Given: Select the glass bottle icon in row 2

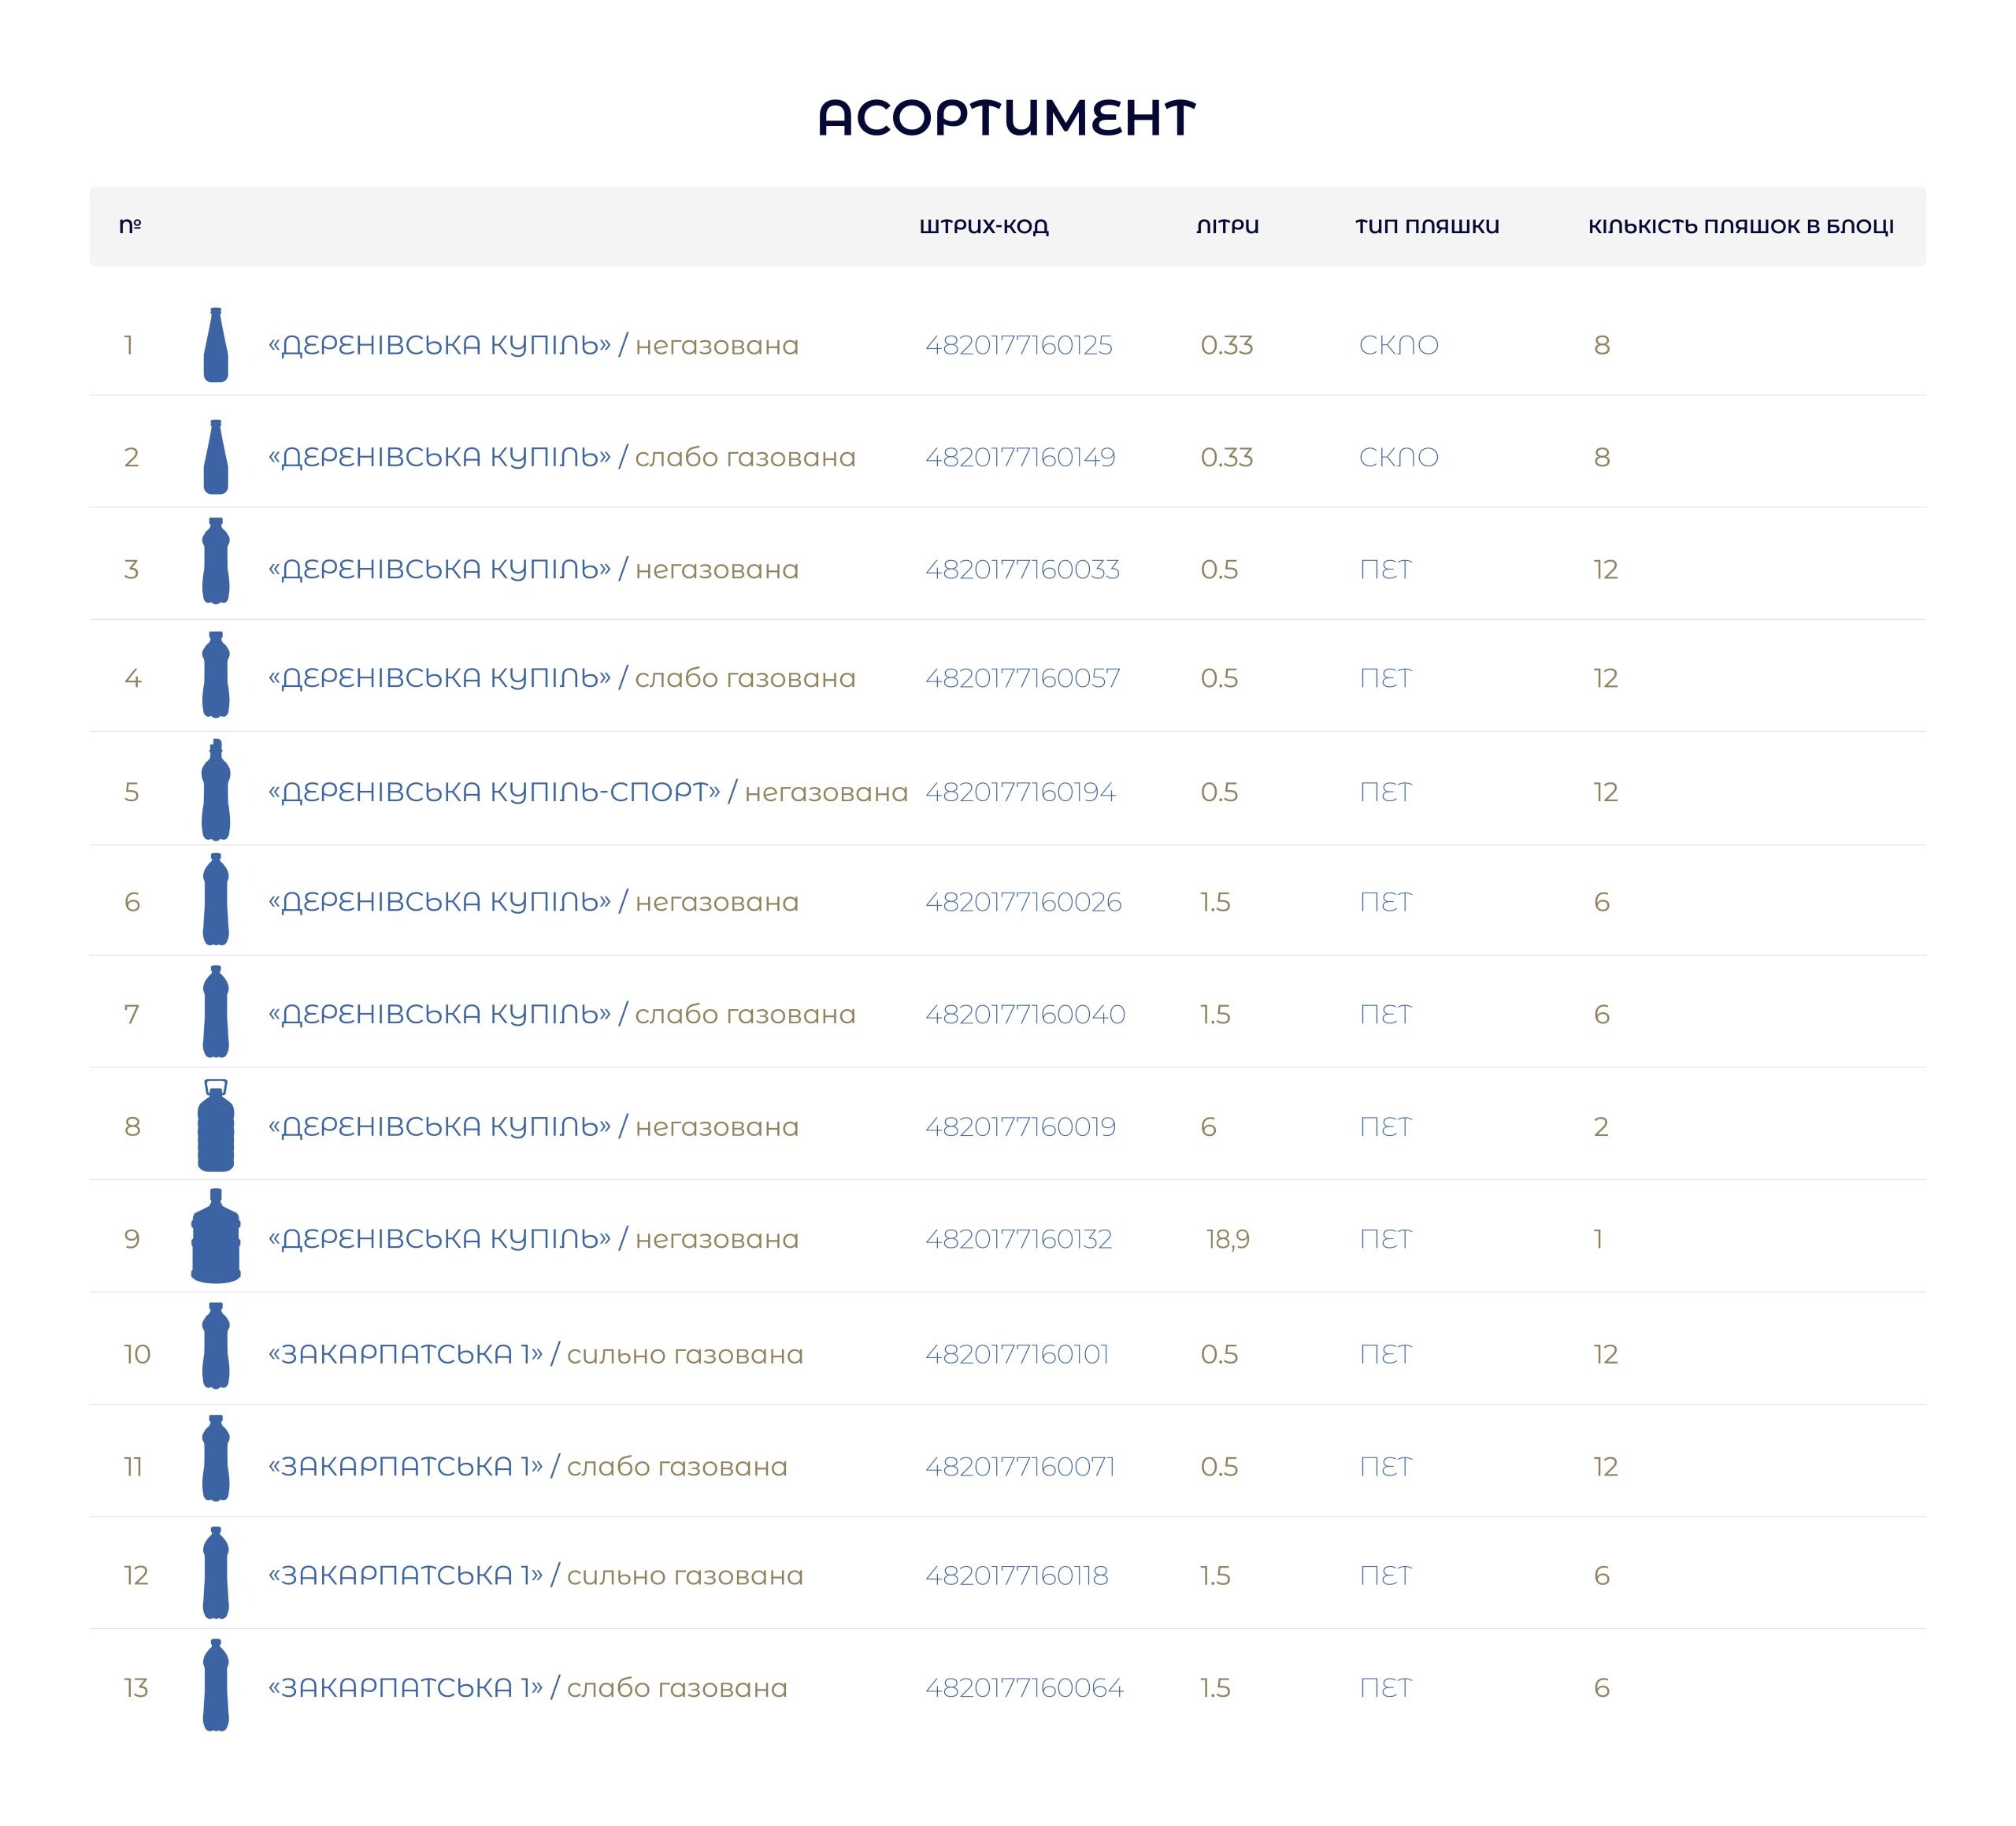Looking at the screenshot, I should tap(216, 457).
